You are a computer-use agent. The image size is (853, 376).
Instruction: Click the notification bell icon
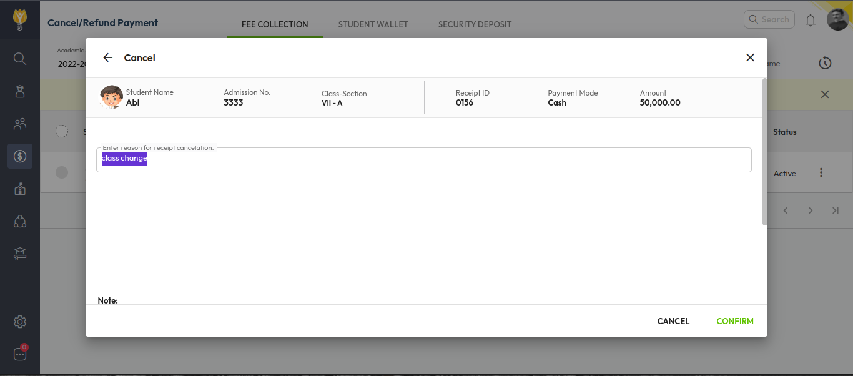pyautogui.click(x=811, y=20)
